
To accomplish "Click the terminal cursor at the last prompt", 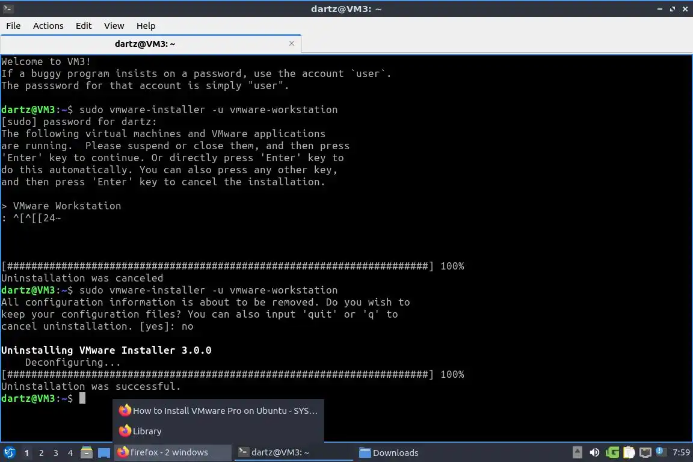I will 82,398.
